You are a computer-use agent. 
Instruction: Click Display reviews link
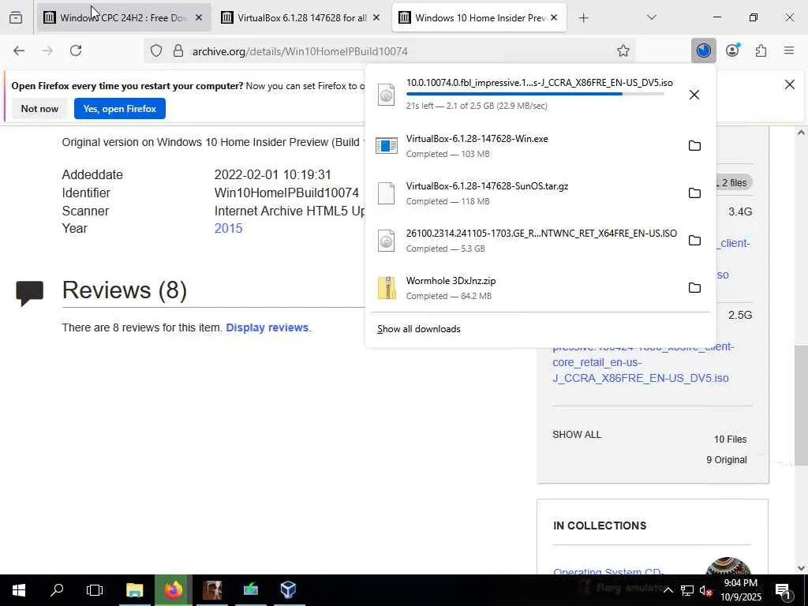coord(267,327)
